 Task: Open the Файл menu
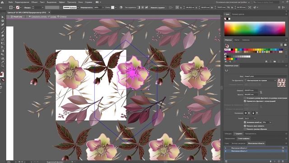point(10,2)
